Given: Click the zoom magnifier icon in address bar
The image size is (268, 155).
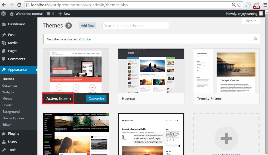Looking at the screenshot, I should point(234,5).
